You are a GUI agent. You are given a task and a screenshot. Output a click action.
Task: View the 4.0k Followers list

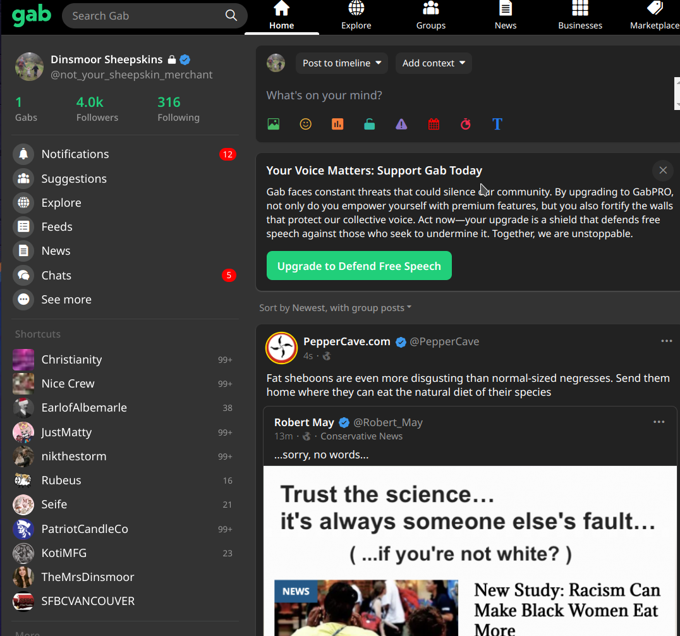click(x=97, y=109)
